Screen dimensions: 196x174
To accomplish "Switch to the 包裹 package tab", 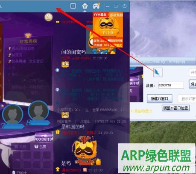I will (41, 146).
